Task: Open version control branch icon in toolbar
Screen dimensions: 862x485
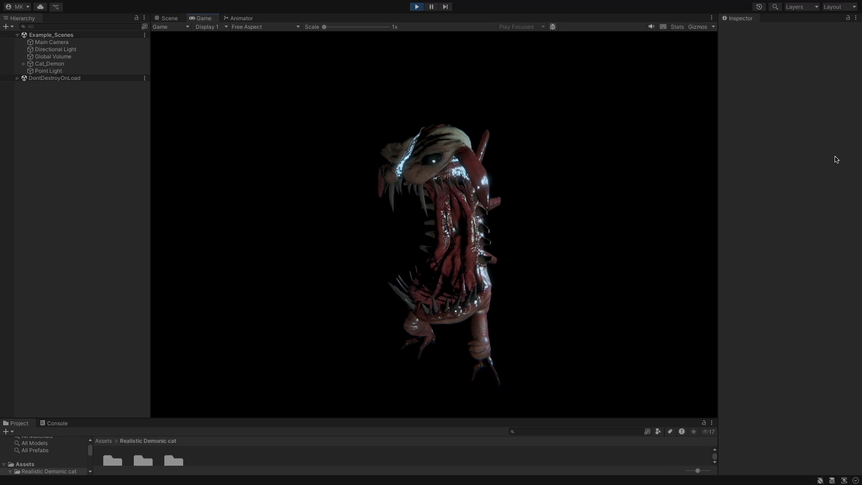Action: tap(56, 7)
